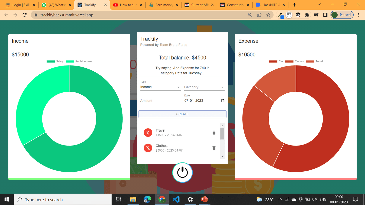365x205 pixels.
Task: Open the Category dropdown
Action: 204,87
